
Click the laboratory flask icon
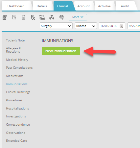[x=42, y=17]
